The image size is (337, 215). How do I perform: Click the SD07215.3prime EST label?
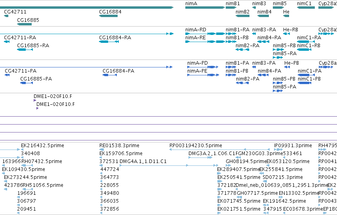click(283, 177)
